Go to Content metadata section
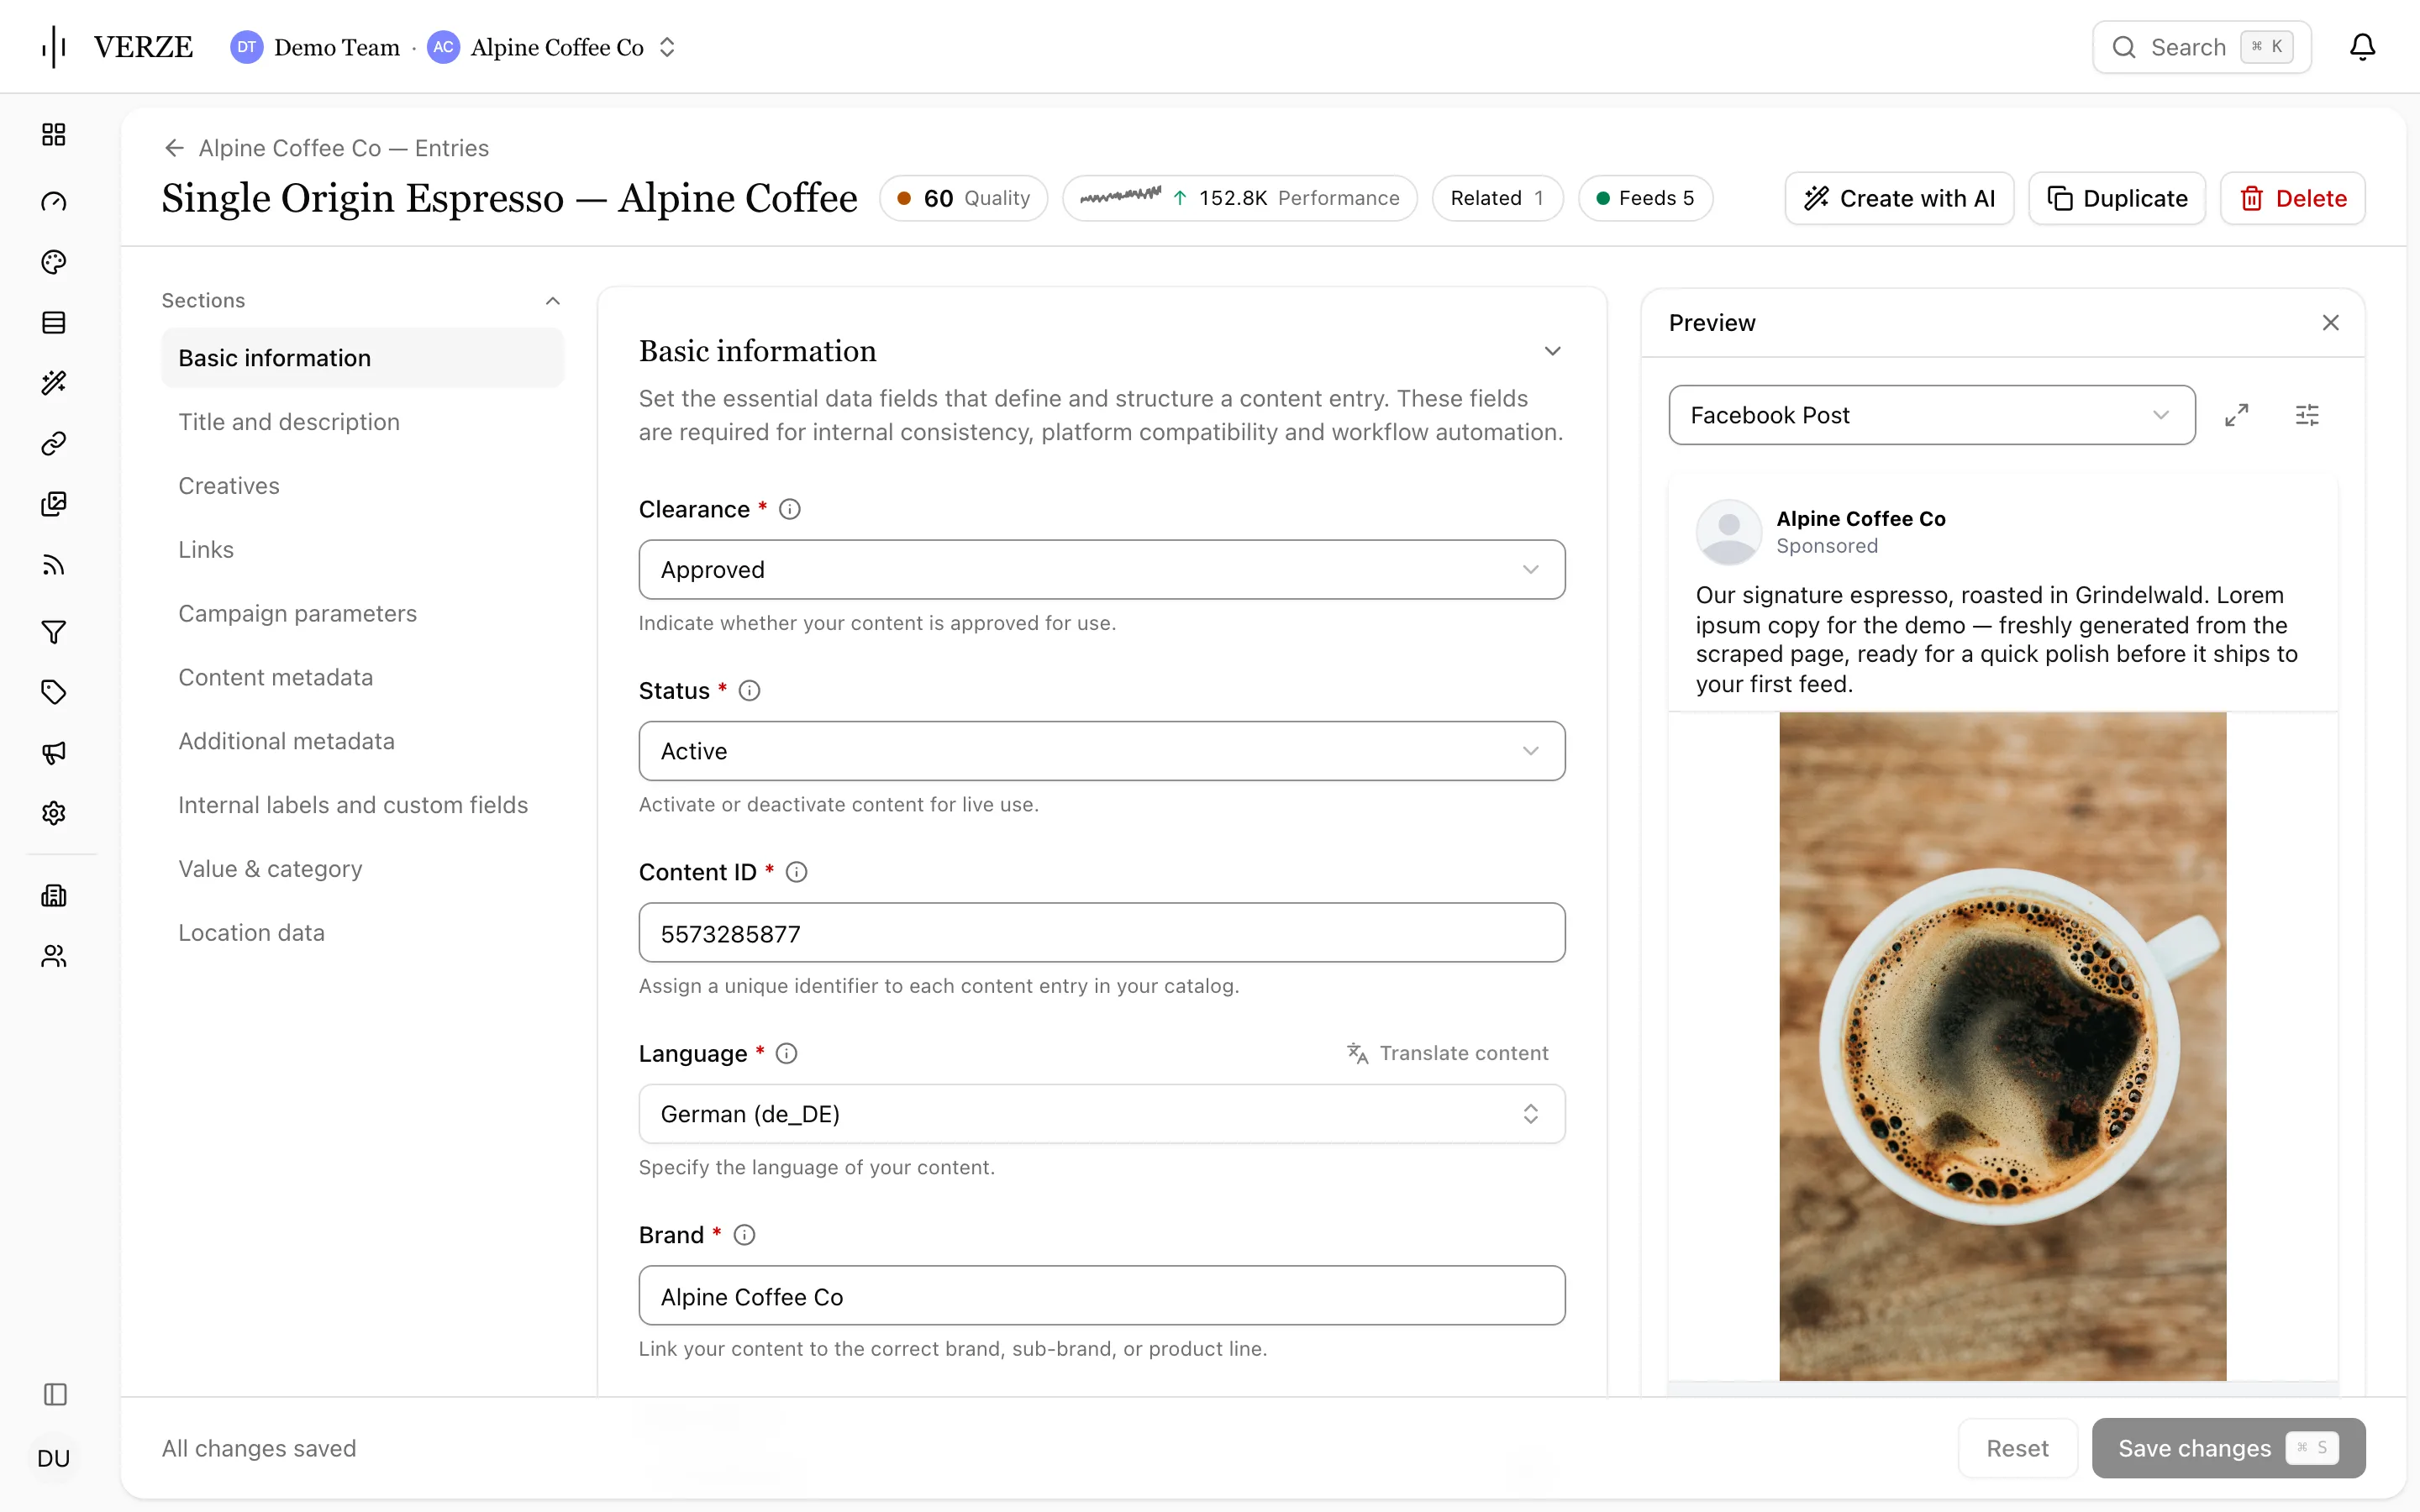Screen dimensions: 2420x1512 tap(276, 677)
